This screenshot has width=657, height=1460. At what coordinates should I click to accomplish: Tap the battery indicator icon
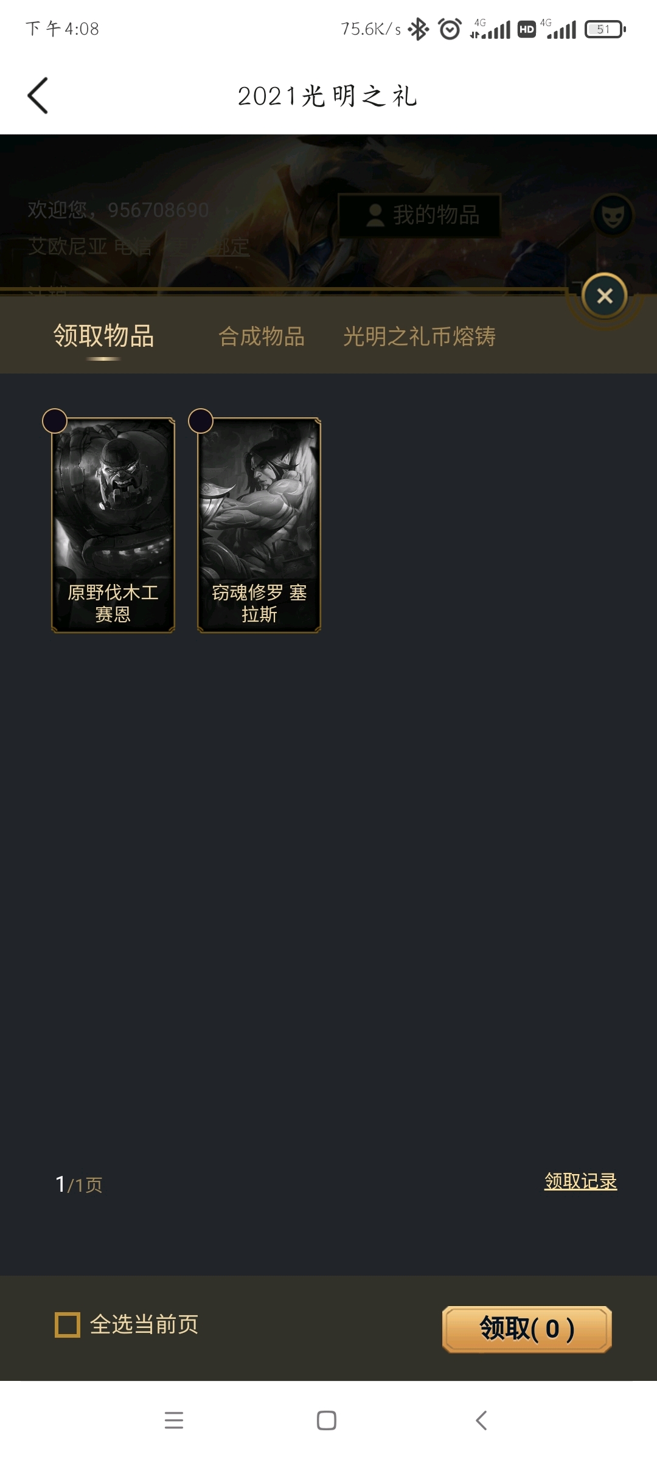coord(605,29)
